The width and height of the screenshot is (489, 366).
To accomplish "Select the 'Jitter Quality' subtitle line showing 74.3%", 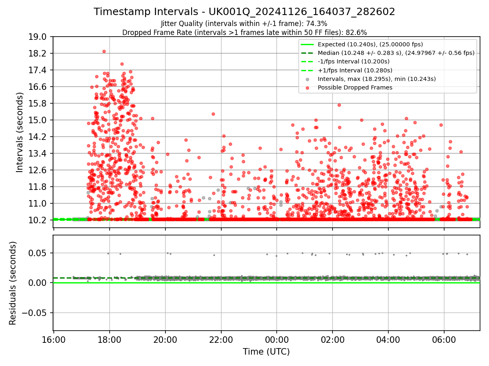I will click(244, 24).
